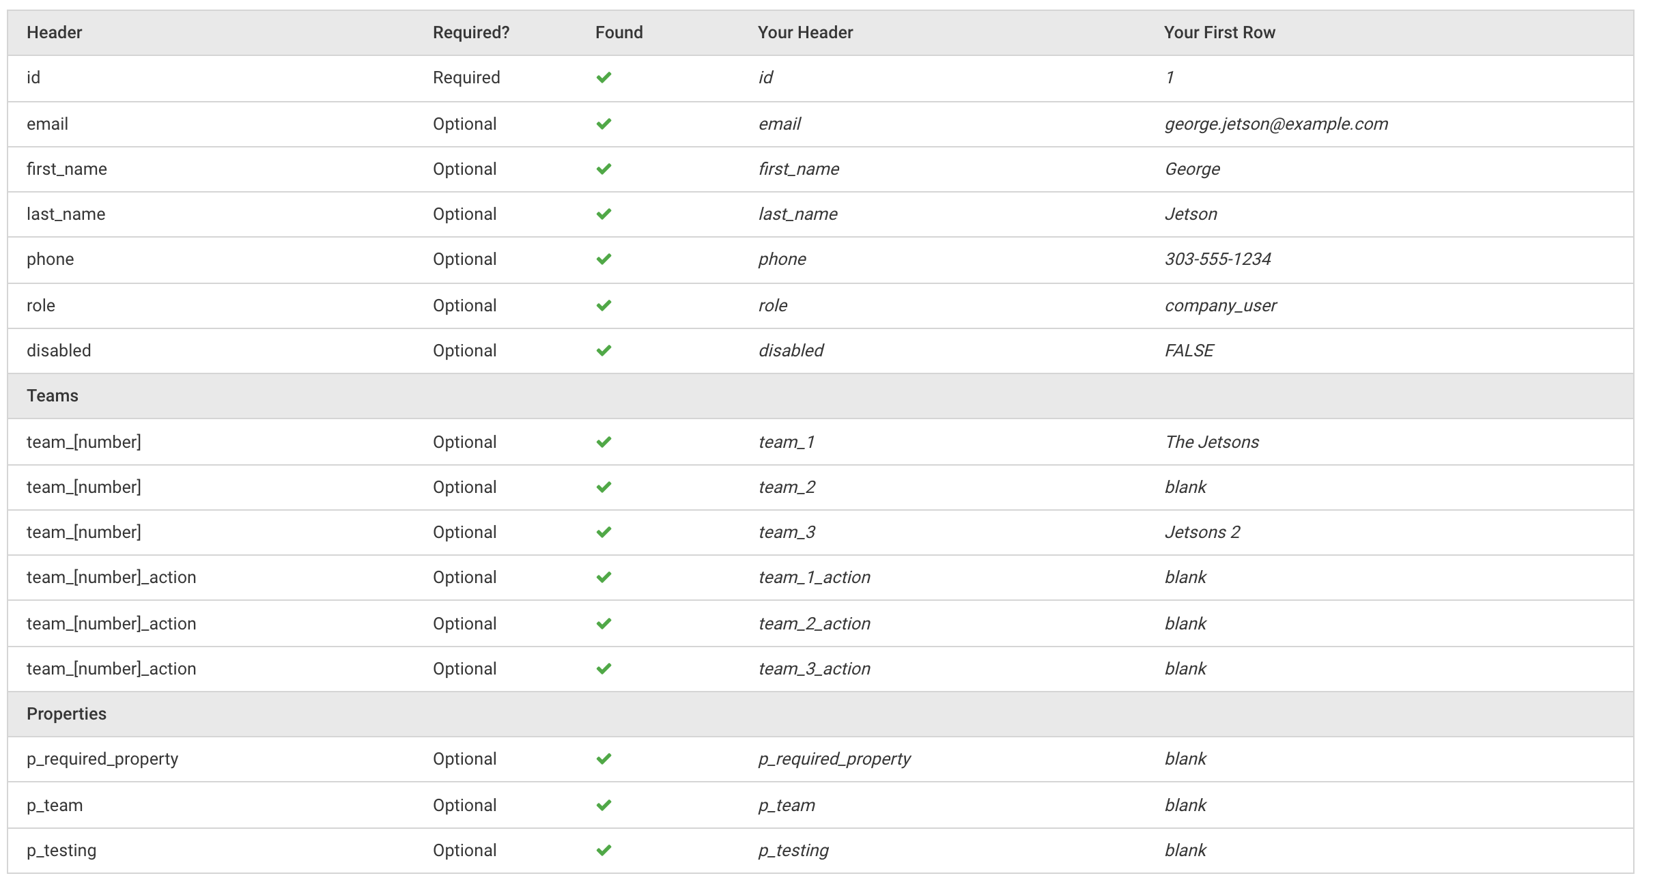Click the green checkmark in the id row

(604, 78)
